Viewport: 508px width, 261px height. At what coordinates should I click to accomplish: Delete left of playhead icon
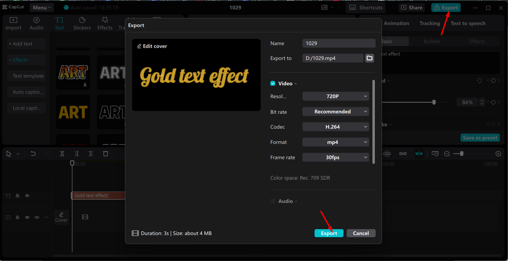click(x=77, y=154)
